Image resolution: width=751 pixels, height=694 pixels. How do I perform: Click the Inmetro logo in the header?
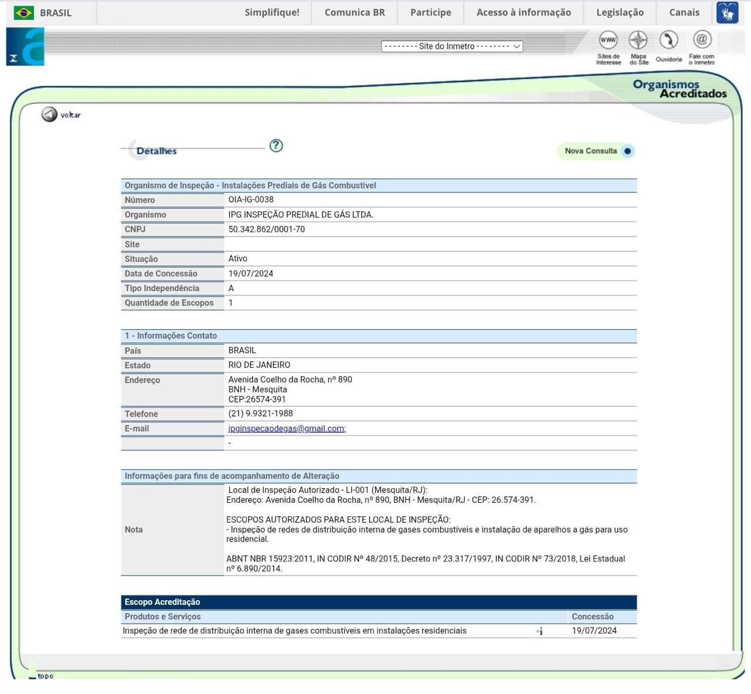[25, 46]
